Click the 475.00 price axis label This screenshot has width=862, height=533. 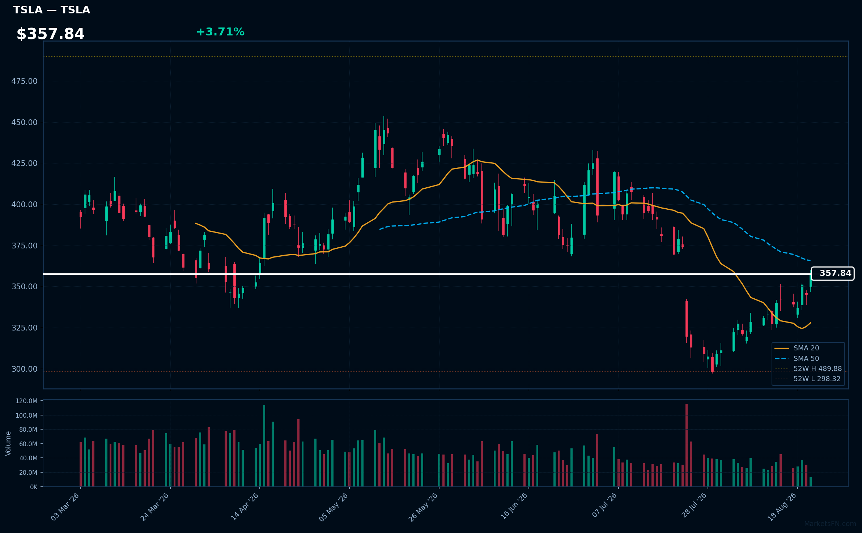24,81
